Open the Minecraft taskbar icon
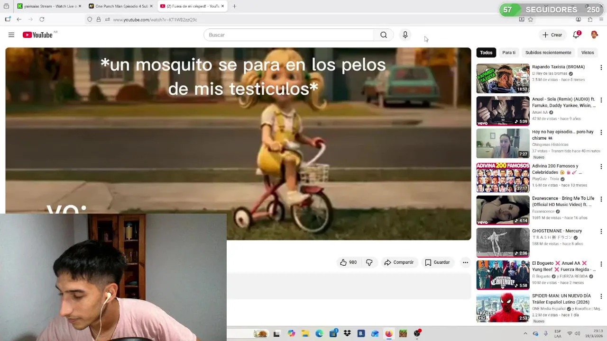Screen dimensions: 607x341 [403, 333]
